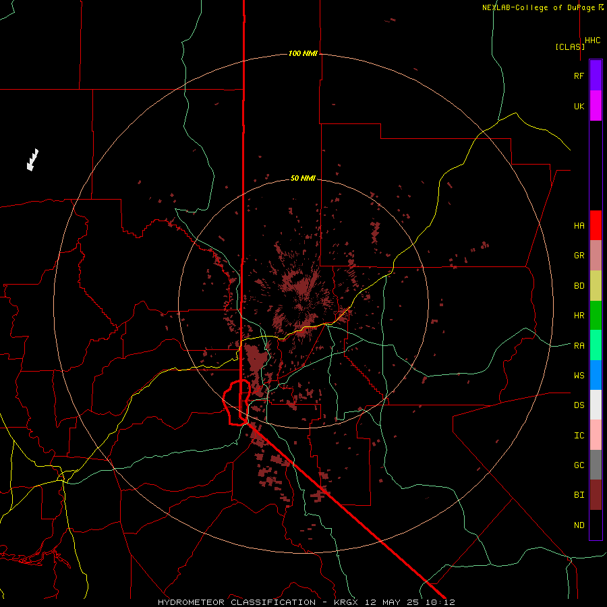Click the HA red legend swatch
Image resolution: width=607 pixels, height=607 pixels.
[596, 225]
